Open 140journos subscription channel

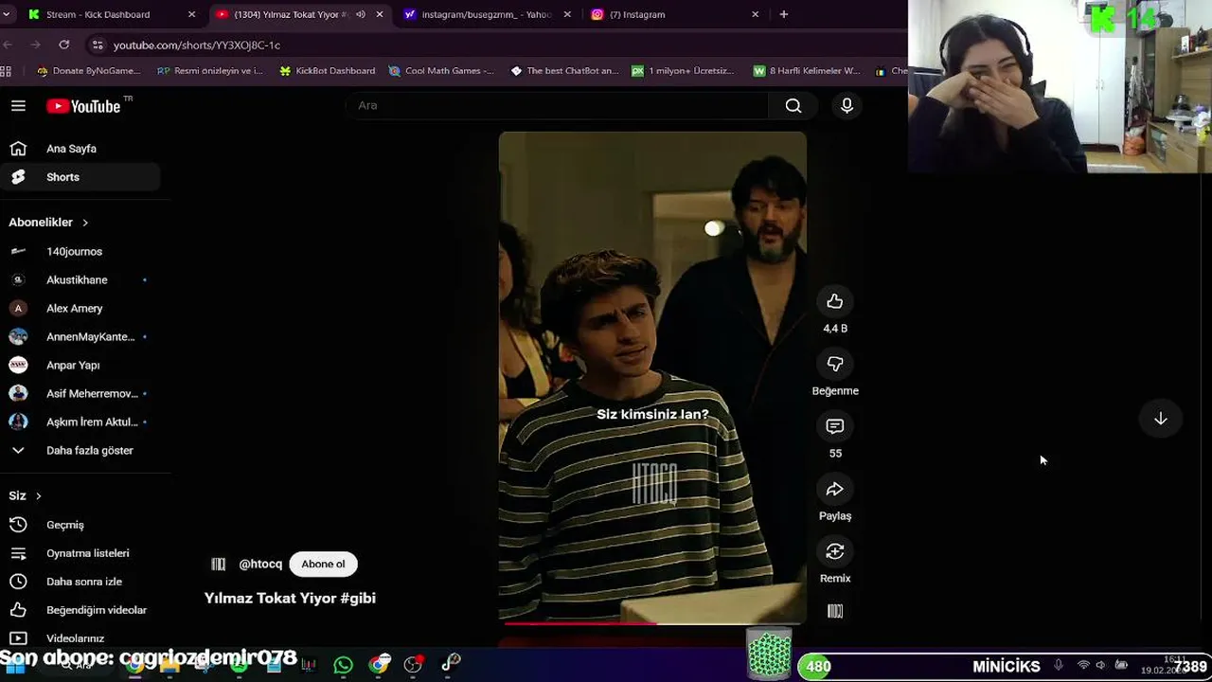pyautogui.click(x=80, y=251)
